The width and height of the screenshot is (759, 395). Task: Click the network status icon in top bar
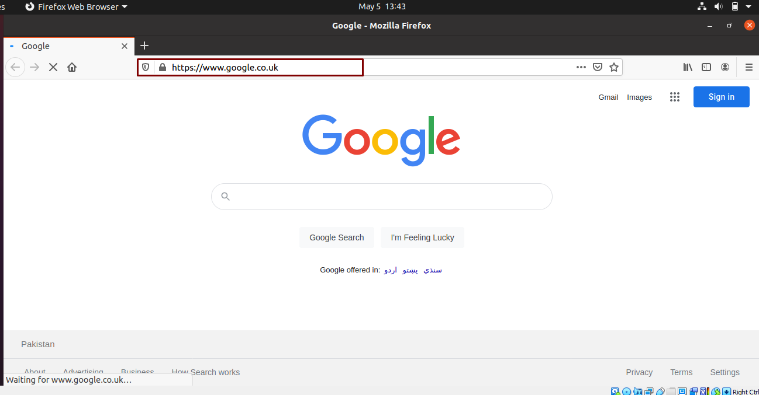coord(702,6)
